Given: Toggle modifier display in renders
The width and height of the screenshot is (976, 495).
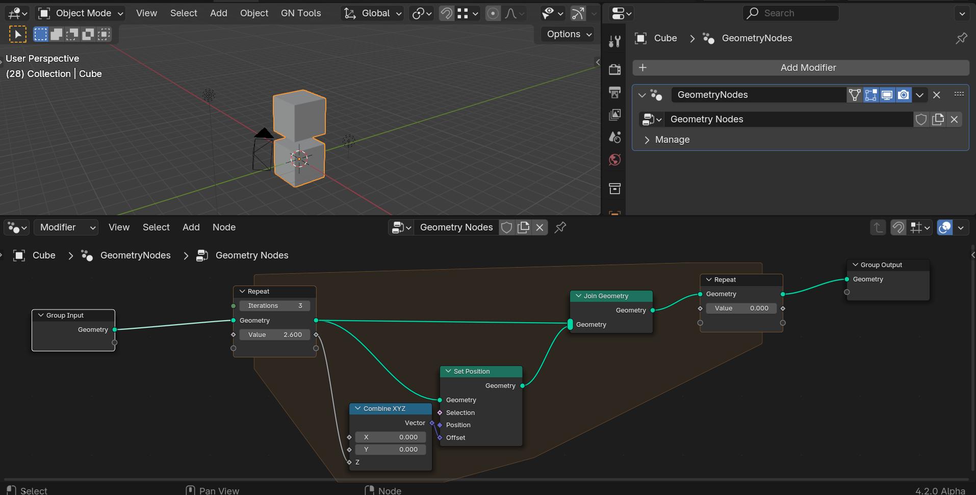Looking at the screenshot, I should point(904,95).
